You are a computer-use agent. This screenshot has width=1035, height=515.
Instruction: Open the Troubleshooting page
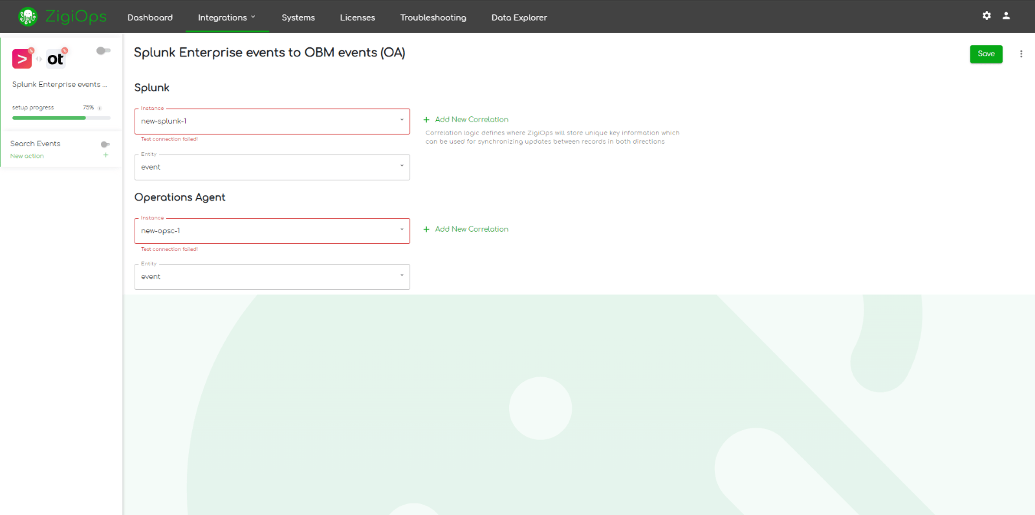[x=433, y=17]
